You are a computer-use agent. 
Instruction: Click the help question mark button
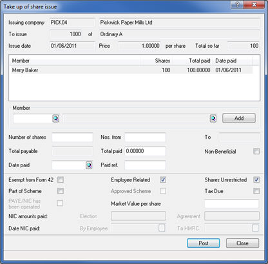pyautogui.click(x=237, y=5)
